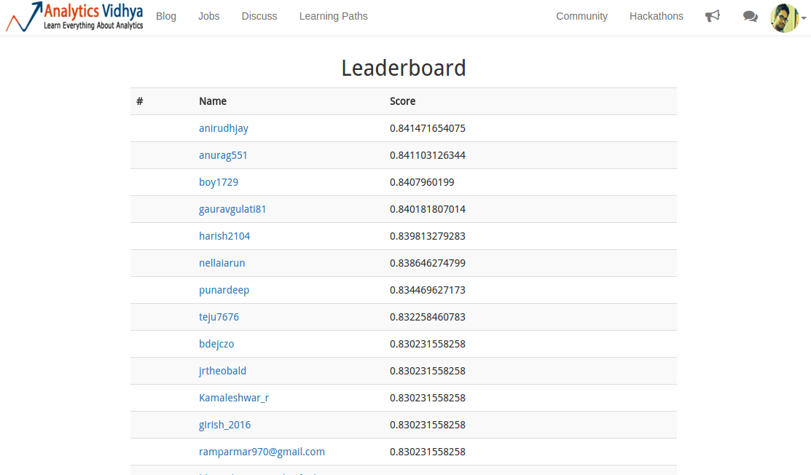
Task: Click the Score column header
Action: click(x=402, y=101)
